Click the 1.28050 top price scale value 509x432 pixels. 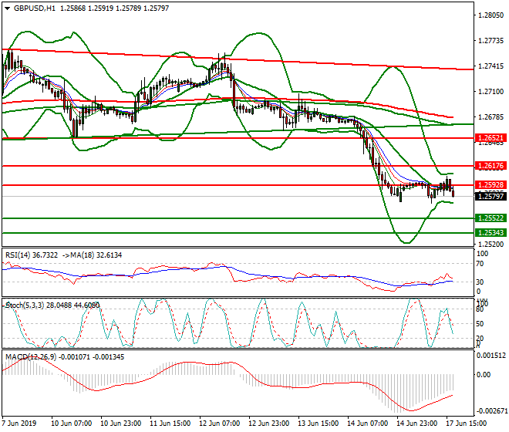[x=490, y=15]
